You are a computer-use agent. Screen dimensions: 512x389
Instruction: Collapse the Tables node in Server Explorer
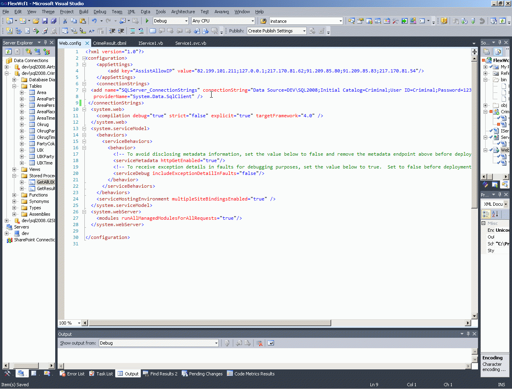coord(14,86)
